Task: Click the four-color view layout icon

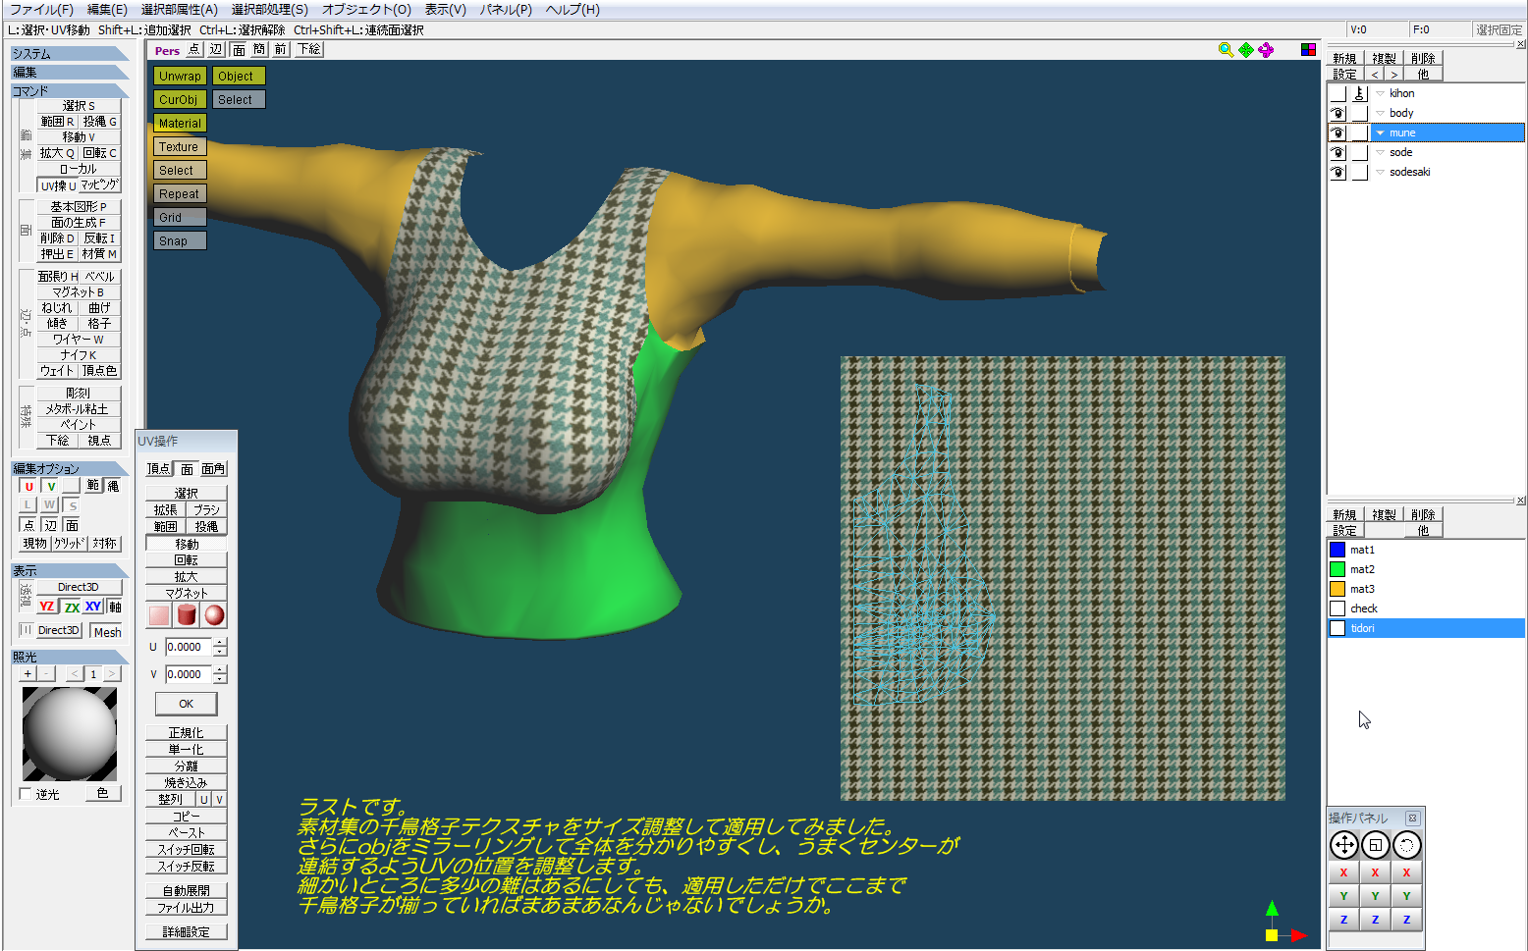Action: pyautogui.click(x=1308, y=50)
